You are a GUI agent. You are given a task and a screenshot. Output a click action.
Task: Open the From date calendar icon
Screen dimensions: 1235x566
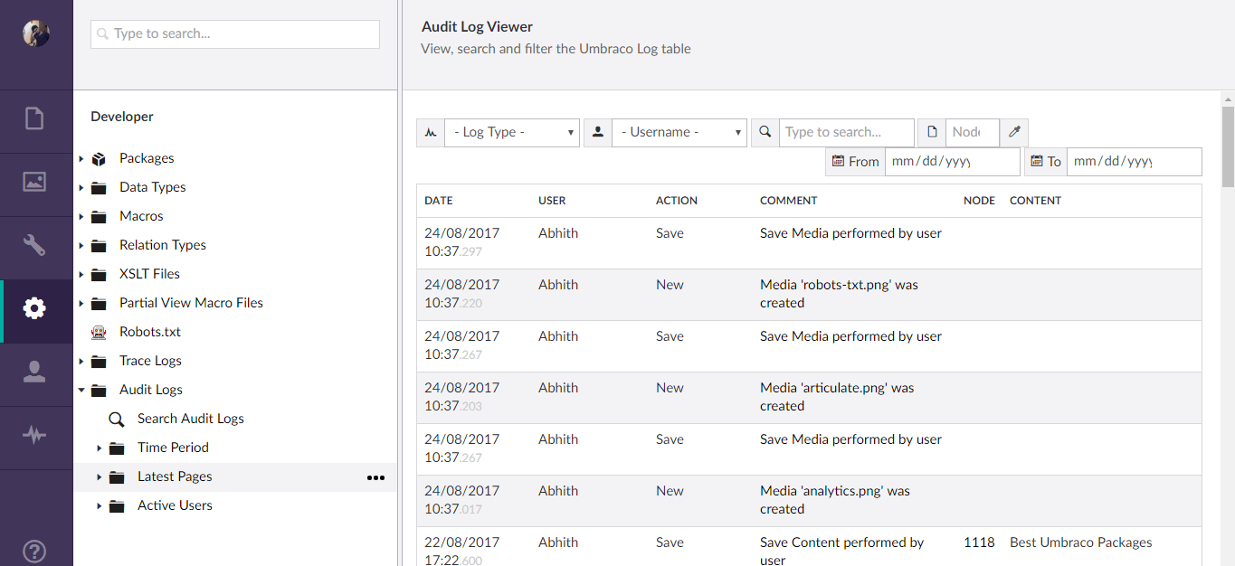[840, 161]
